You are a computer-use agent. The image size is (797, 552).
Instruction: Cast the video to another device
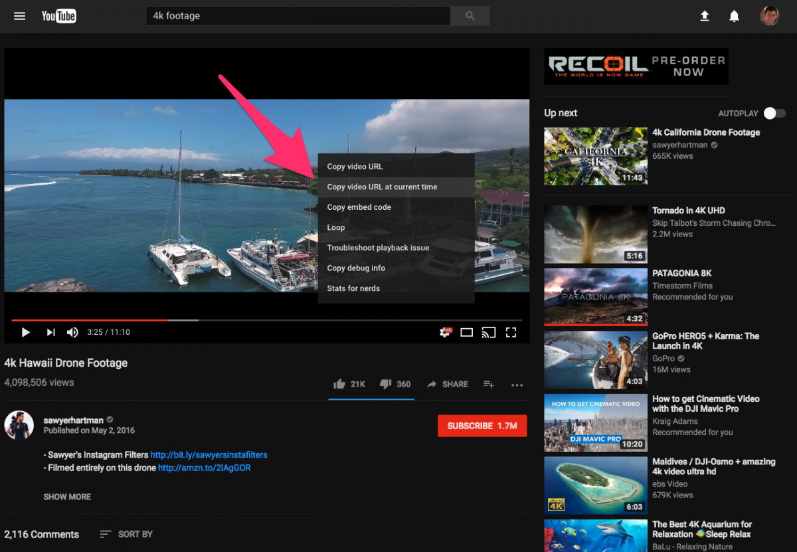(x=488, y=331)
